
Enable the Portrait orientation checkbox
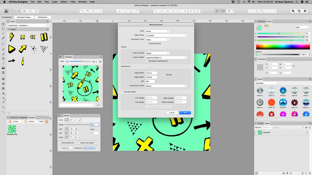click(x=164, y=74)
